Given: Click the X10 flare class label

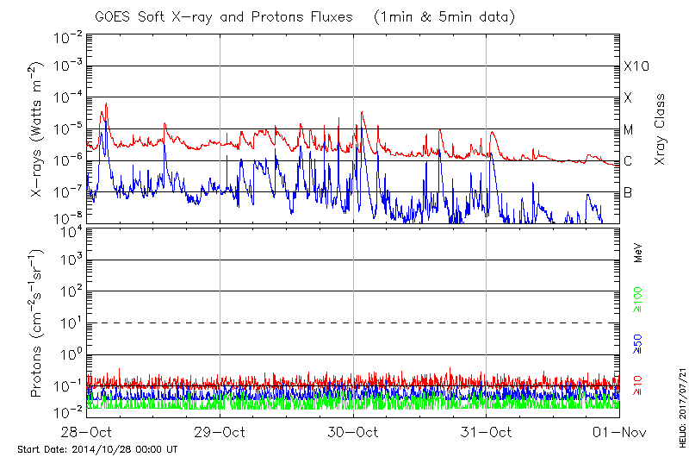Looking at the screenshot, I should (636, 66).
